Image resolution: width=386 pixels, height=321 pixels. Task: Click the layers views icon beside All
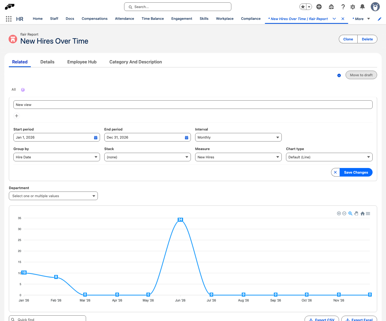point(23,90)
